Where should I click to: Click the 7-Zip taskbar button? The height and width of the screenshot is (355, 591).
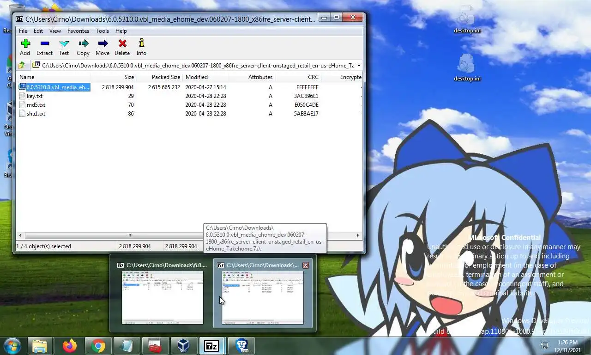211,346
